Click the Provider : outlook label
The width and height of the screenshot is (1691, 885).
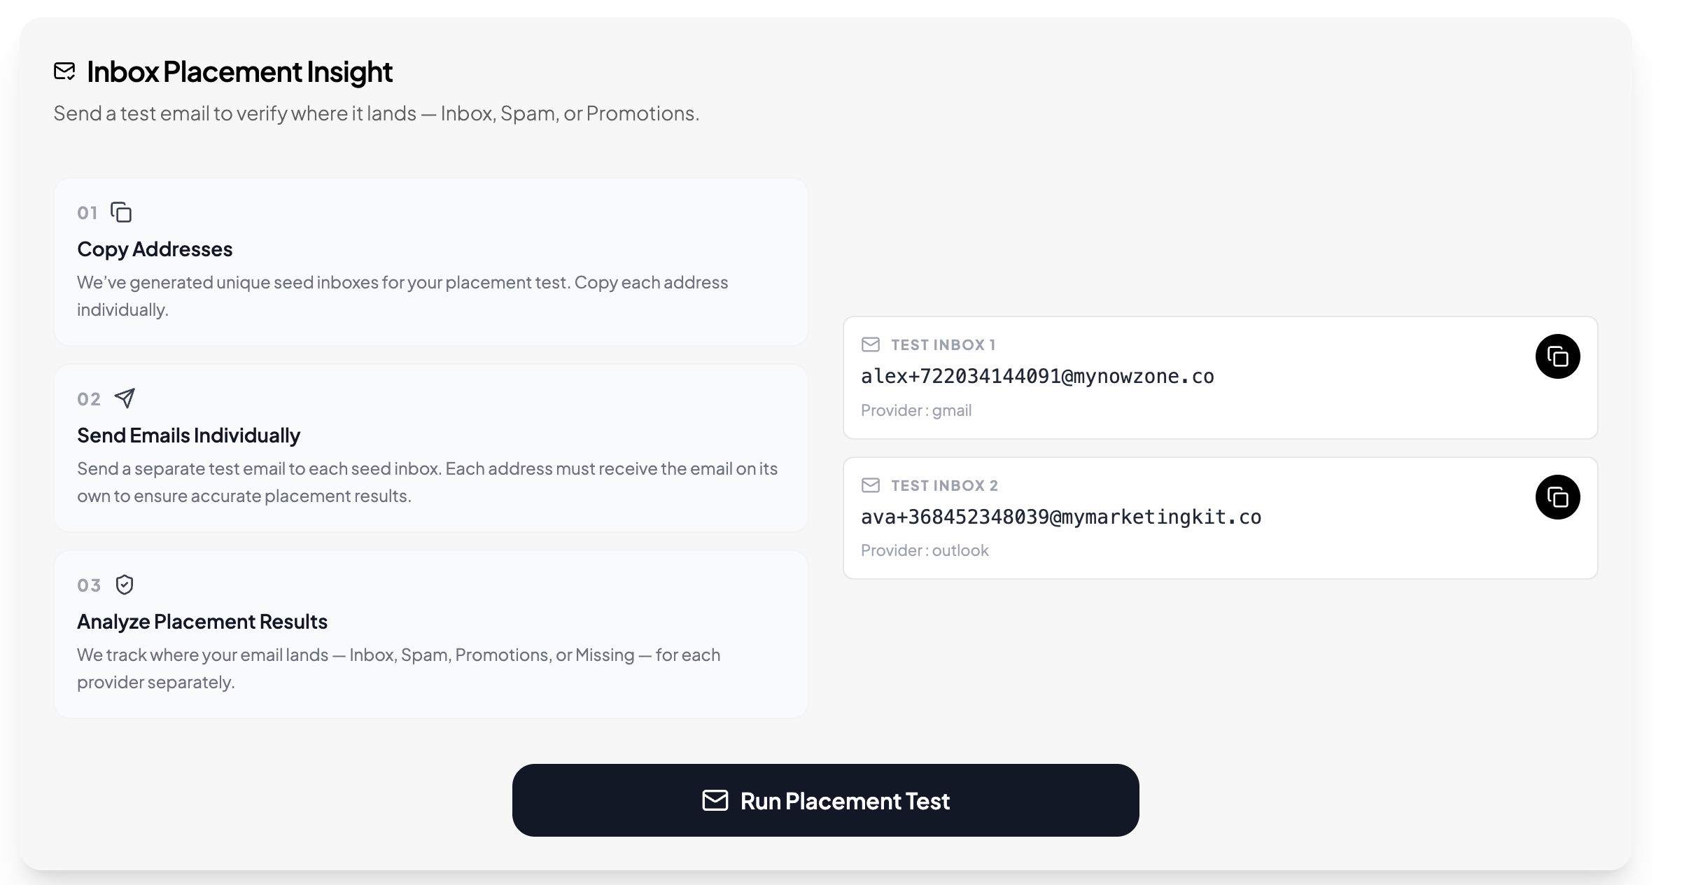coord(925,550)
